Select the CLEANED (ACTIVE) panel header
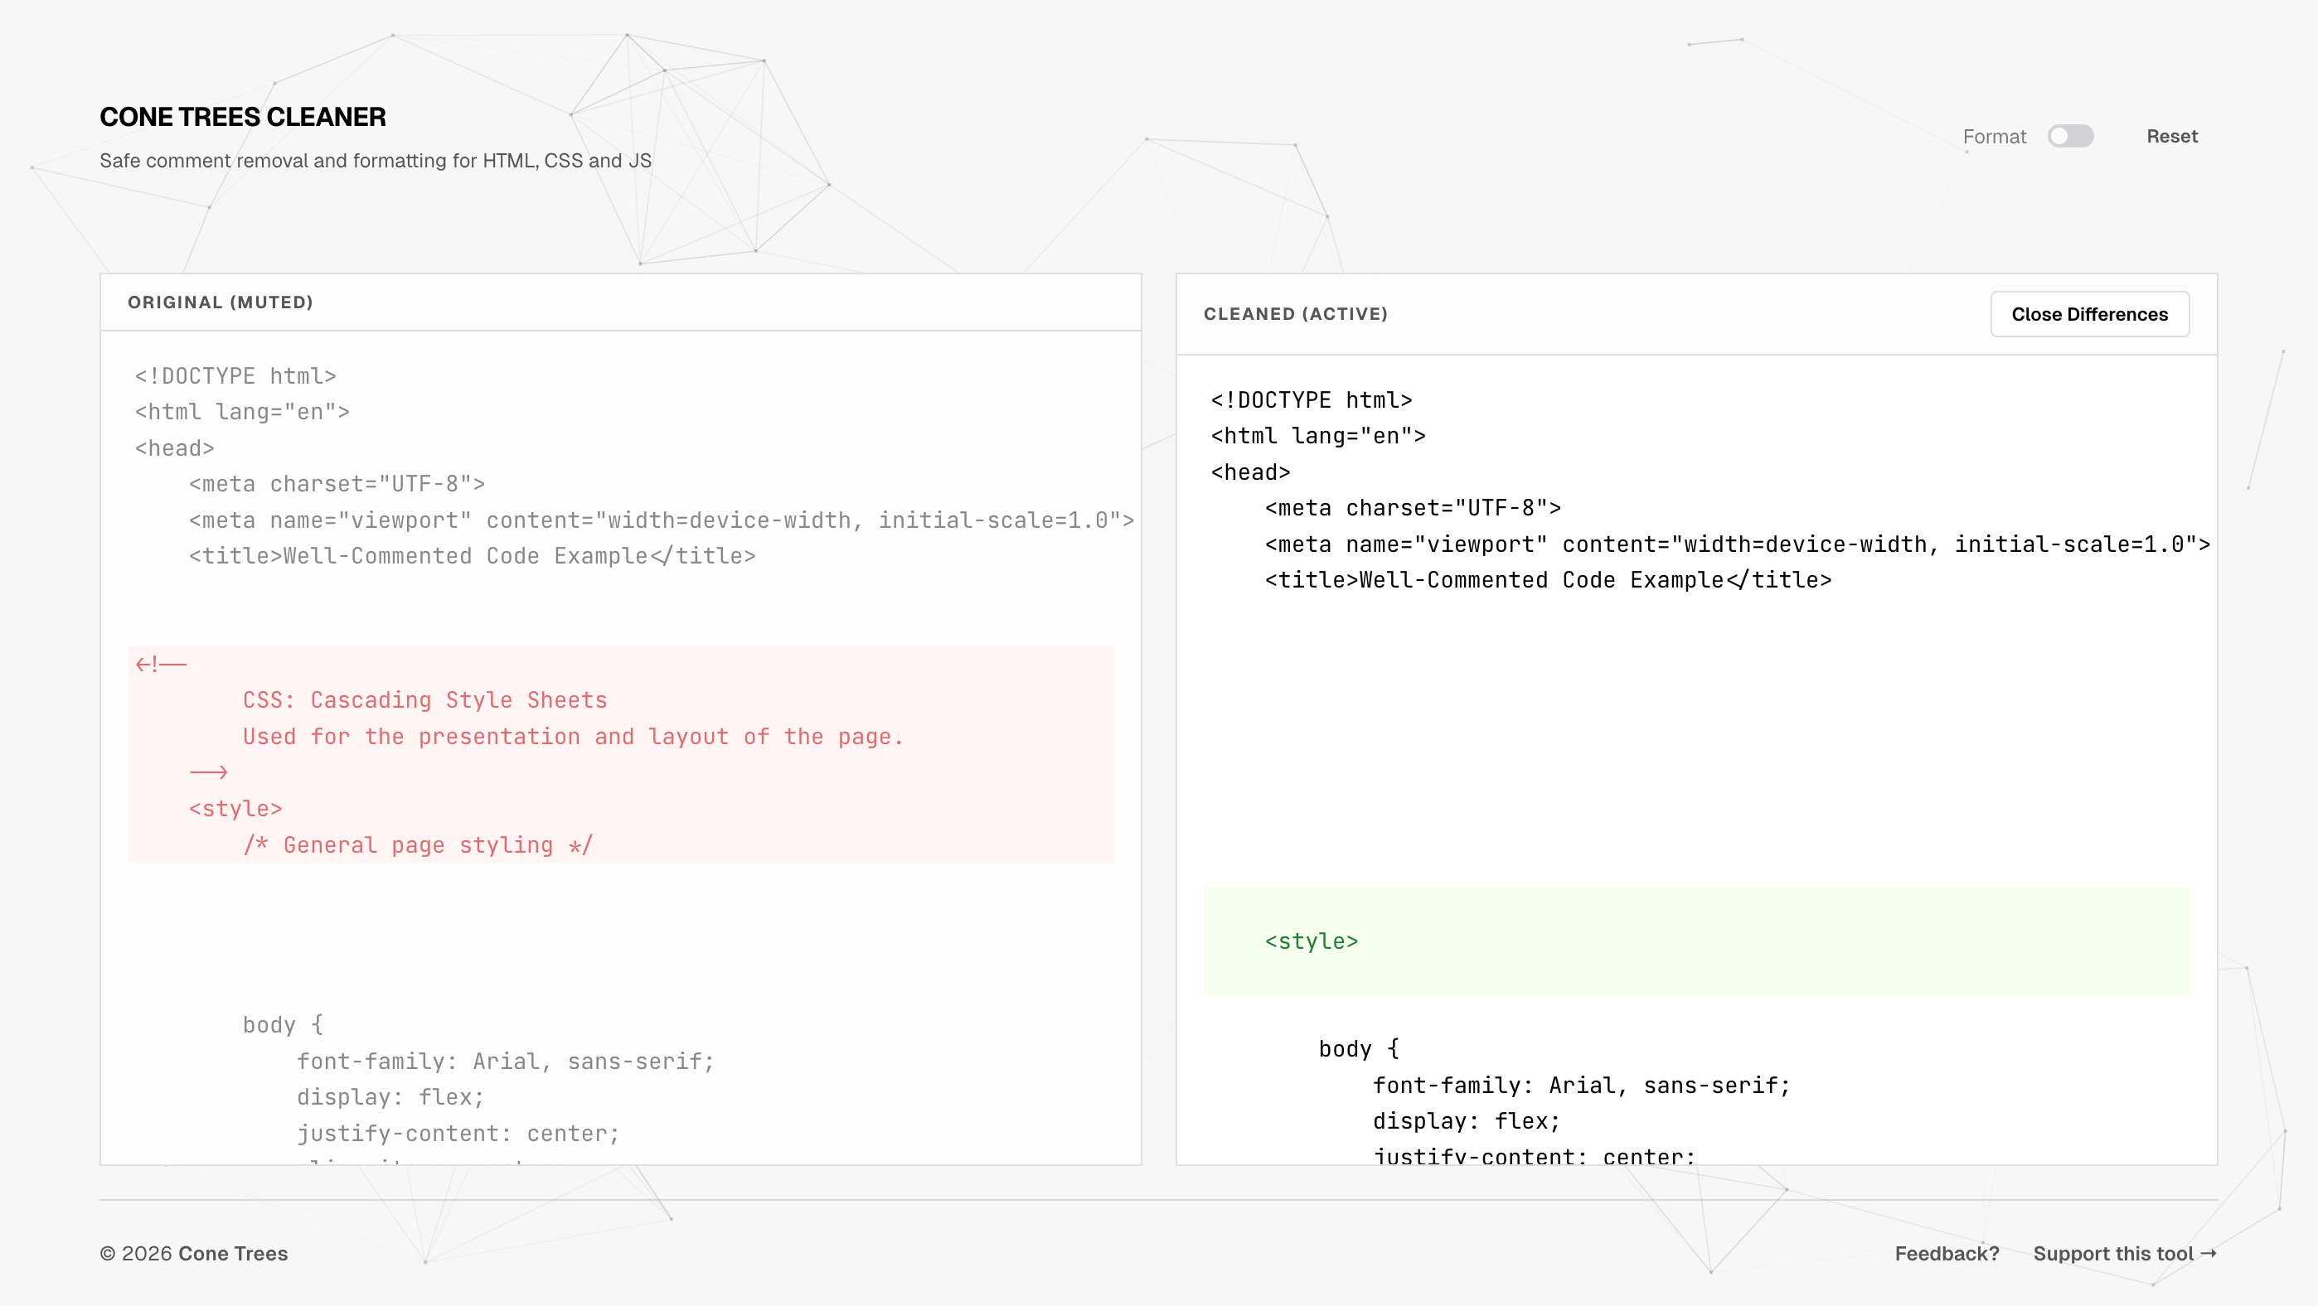The image size is (2318, 1306). [1296, 314]
